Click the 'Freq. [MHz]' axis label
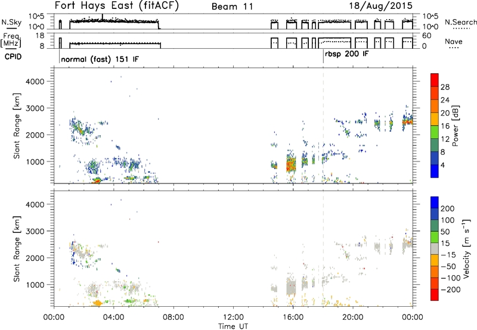Screen dimensions: 477x330 click(x=12, y=40)
